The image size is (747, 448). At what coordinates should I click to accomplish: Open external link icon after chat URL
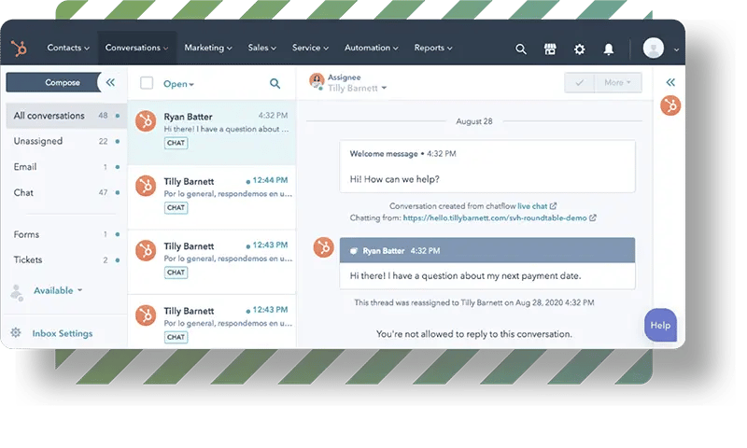[x=593, y=218]
